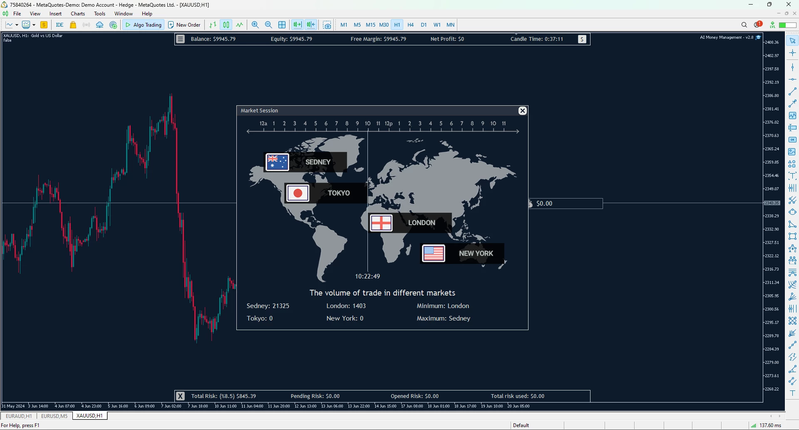
Task: Switch to the H4 timeframe
Action: click(x=410, y=25)
